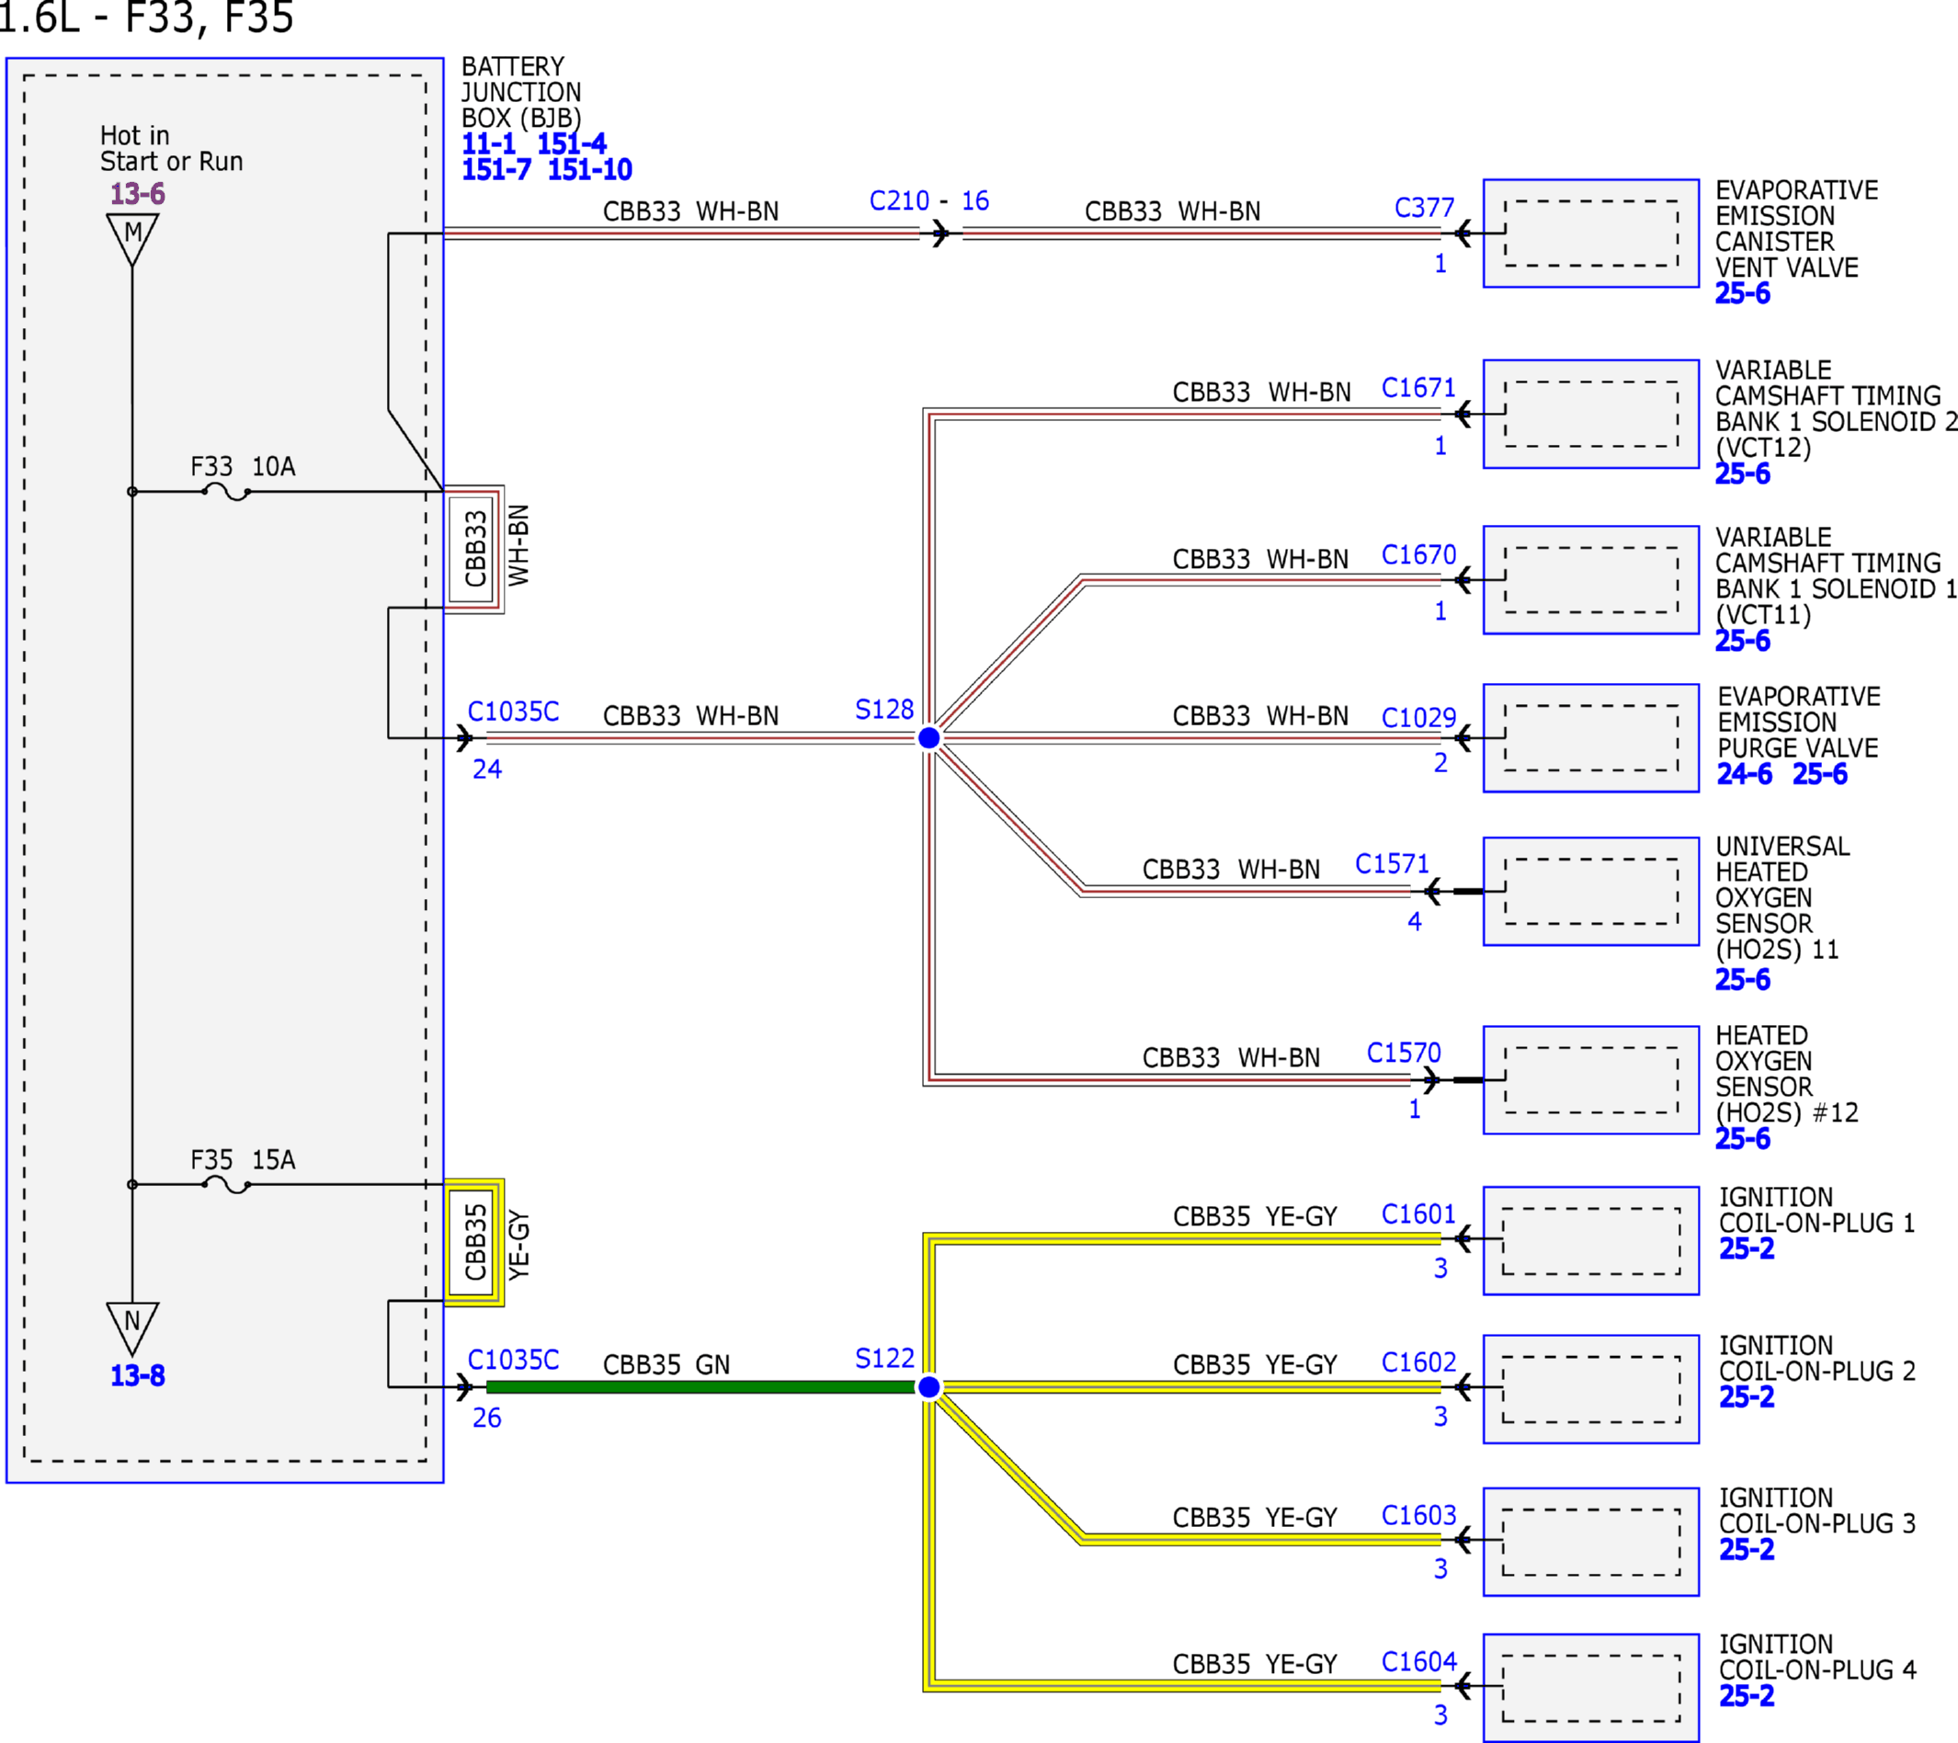Open page link 13-8 below N symbol

pos(137,1375)
